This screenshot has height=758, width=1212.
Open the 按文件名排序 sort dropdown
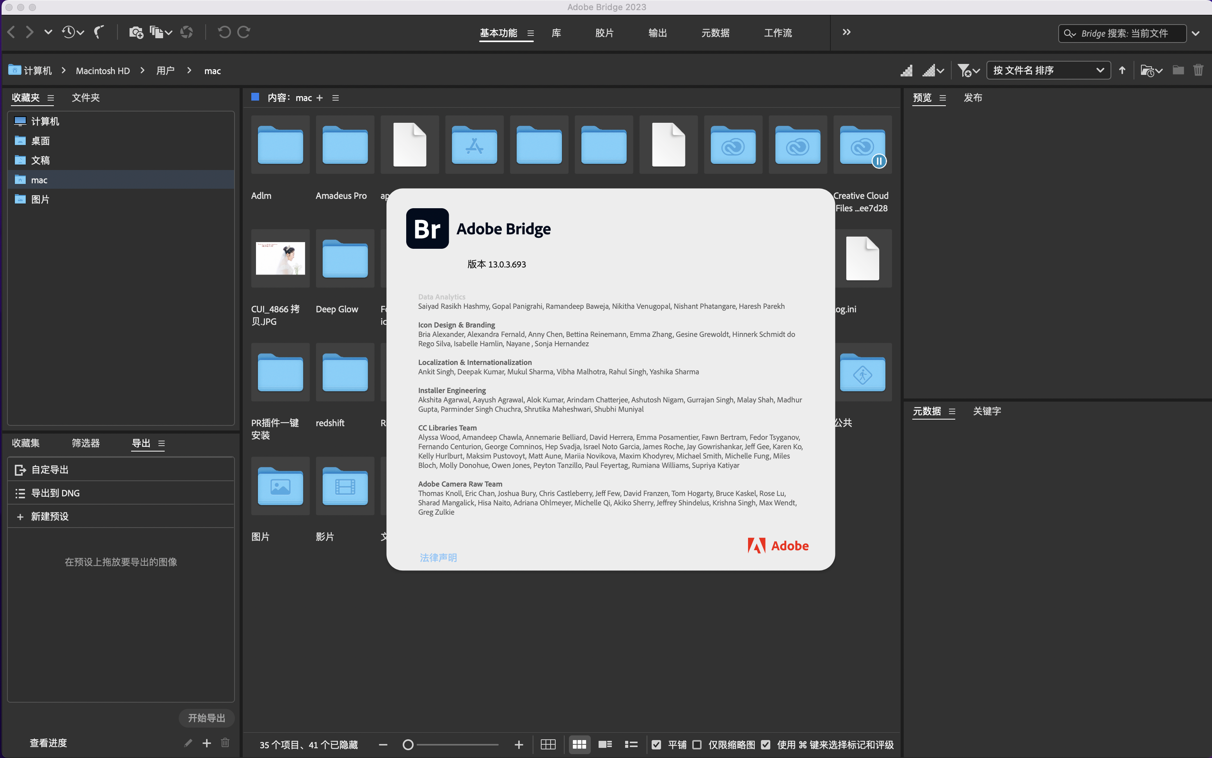(1048, 70)
